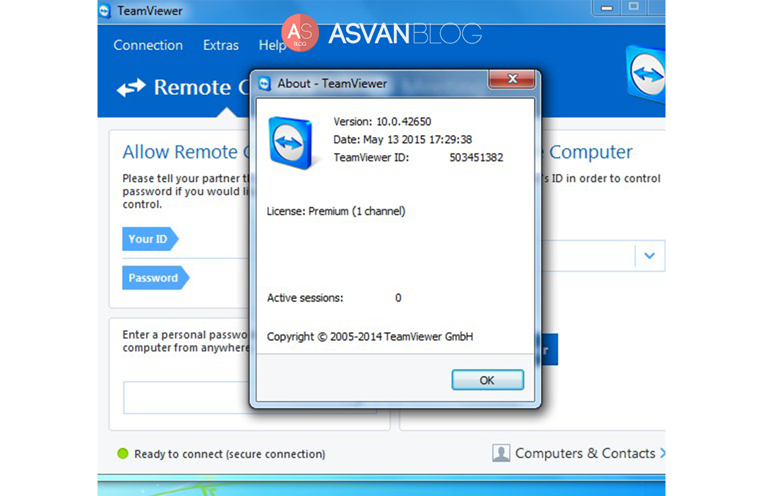763x496 pixels.
Task: Expand the partner ID dropdown arrow
Action: (x=649, y=256)
